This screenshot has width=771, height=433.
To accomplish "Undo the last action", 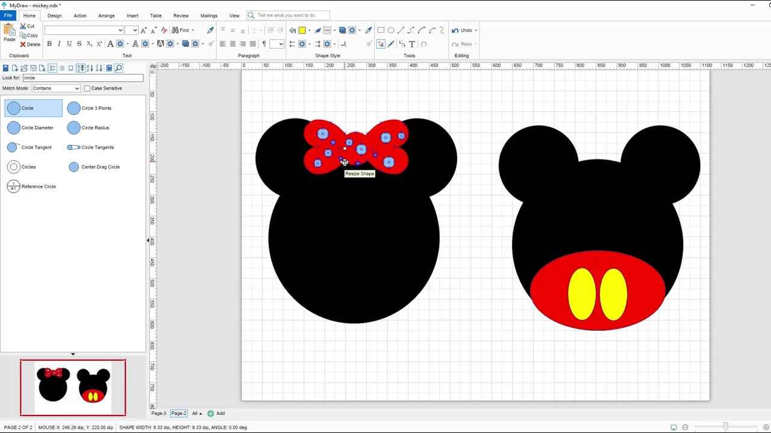I will 461,30.
